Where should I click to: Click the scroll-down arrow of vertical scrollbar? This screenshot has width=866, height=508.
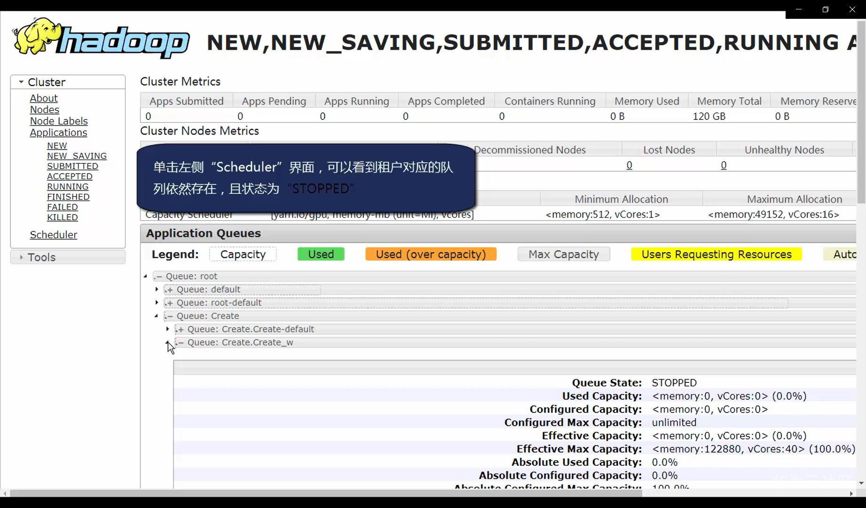point(861,483)
